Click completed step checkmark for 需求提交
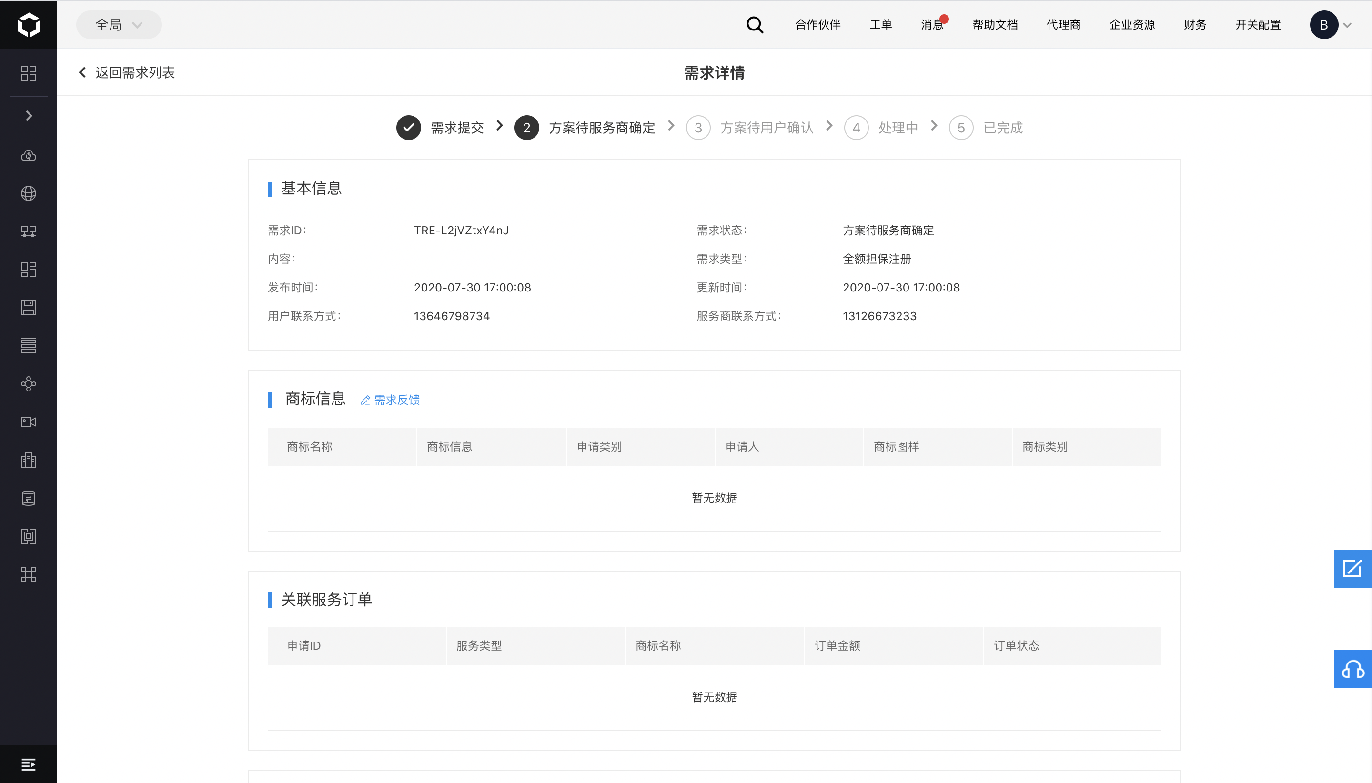This screenshot has height=783, width=1372. (x=408, y=128)
